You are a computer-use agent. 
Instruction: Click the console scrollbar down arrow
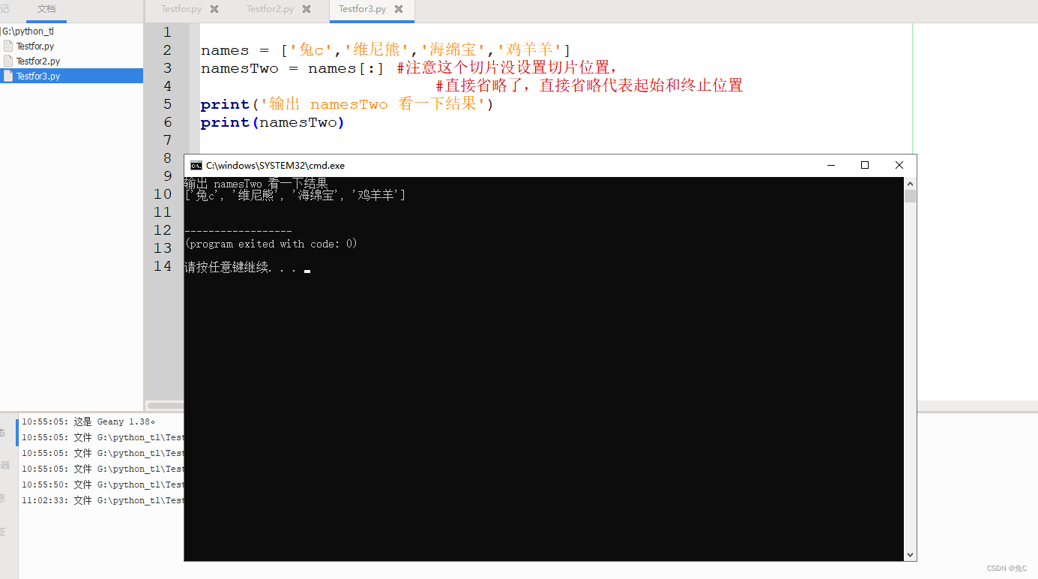pos(910,555)
